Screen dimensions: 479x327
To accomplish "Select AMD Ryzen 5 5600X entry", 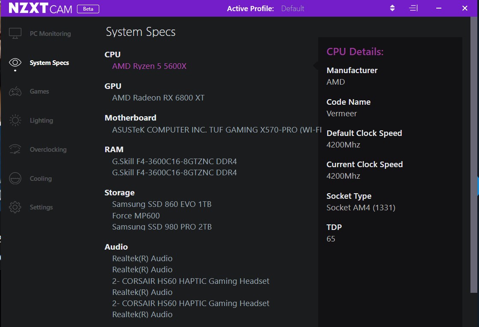I will 149,66.
